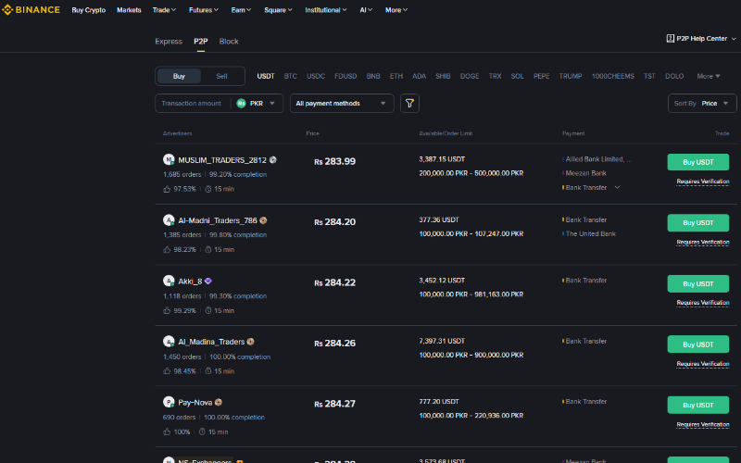Click clock icon in Akki_8 row

(x=207, y=310)
